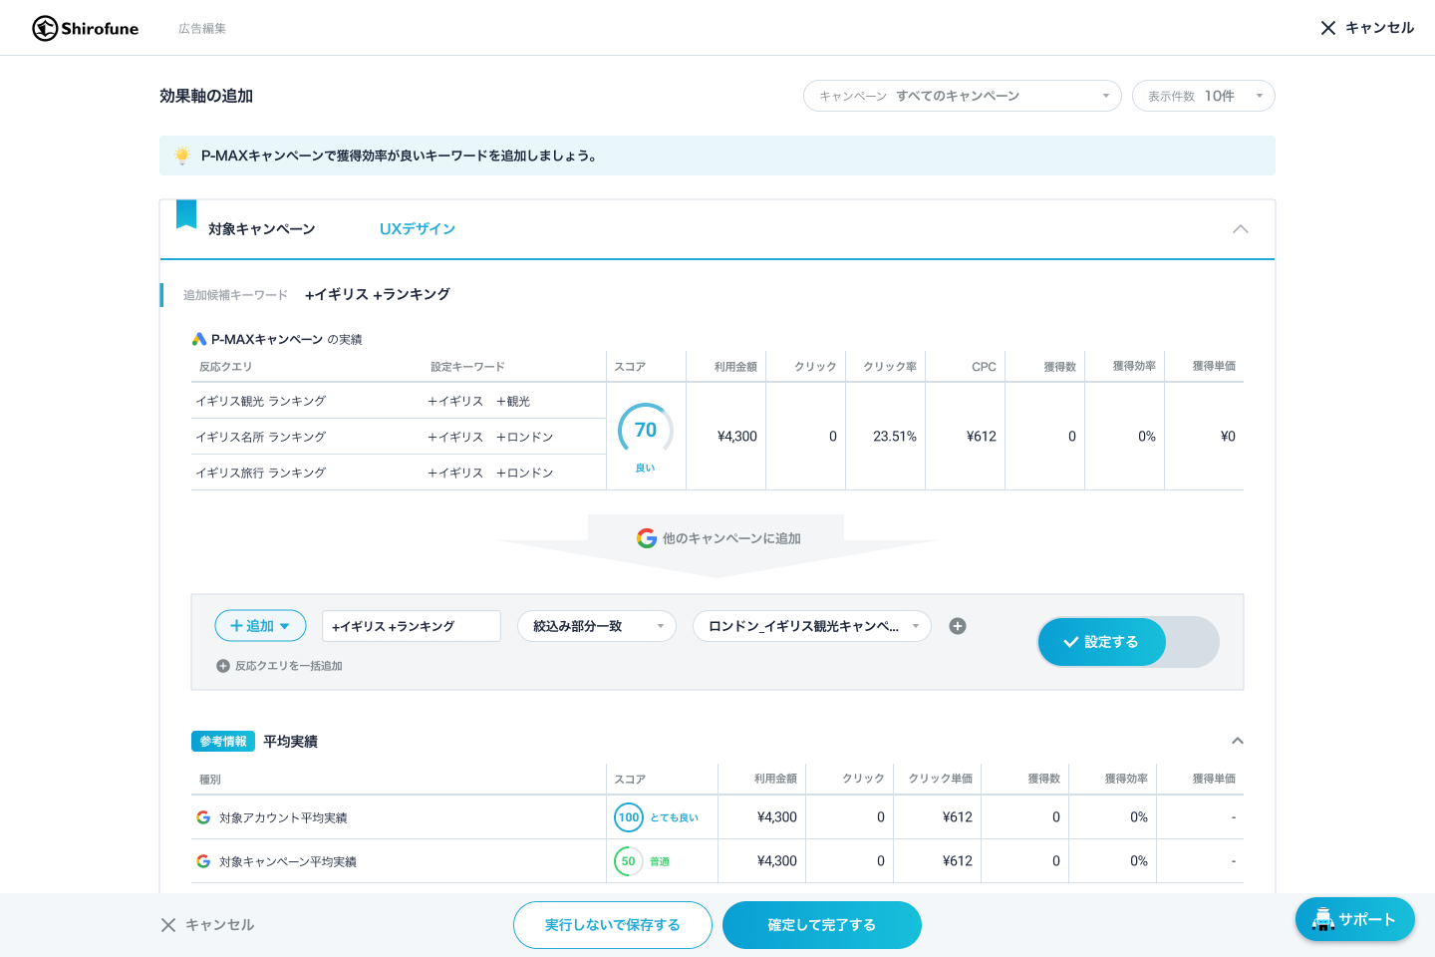Click 確定して完了する button
Screen dimensions: 1435x957
pos(821,925)
